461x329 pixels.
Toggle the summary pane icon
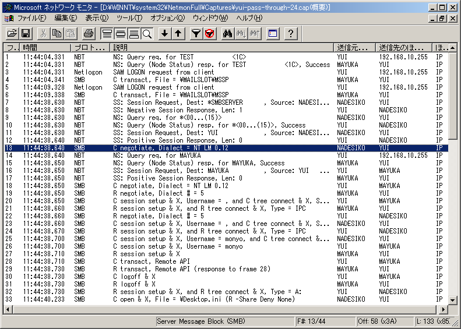click(x=107, y=34)
